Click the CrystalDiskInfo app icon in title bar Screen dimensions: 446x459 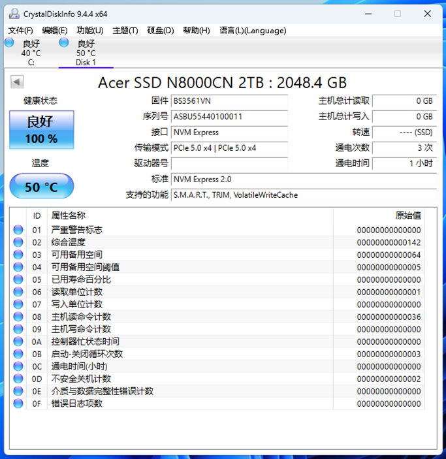[x=14, y=14]
